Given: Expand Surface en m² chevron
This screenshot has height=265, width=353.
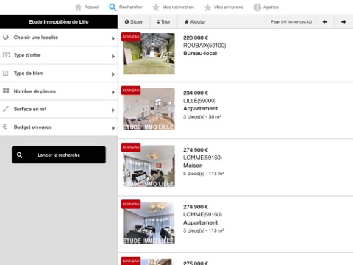Looking at the screenshot, I should pos(113,110).
